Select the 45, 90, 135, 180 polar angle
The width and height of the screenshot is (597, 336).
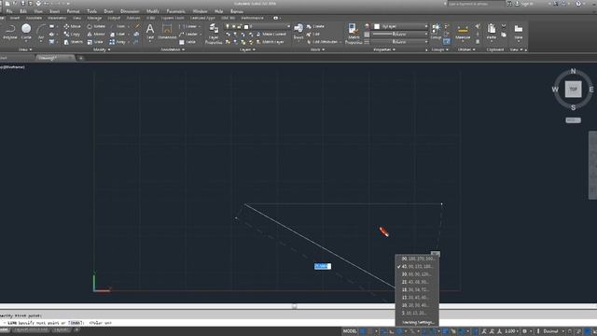pyautogui.click(x=417, y=266)
